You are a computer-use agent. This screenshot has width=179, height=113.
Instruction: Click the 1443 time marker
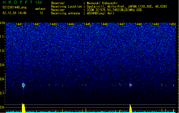click(53, 24)
